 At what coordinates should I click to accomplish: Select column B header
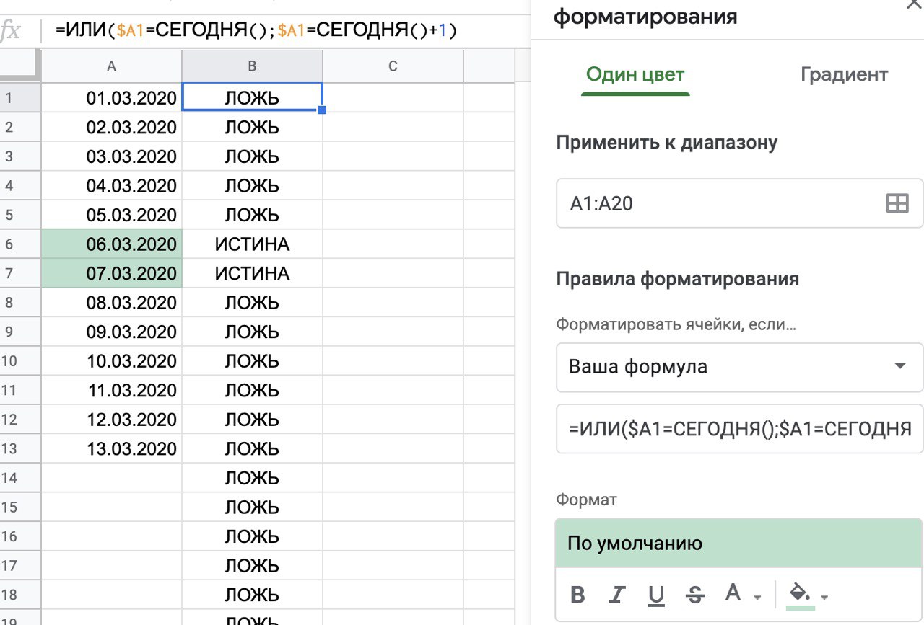[x=252, y=66]
